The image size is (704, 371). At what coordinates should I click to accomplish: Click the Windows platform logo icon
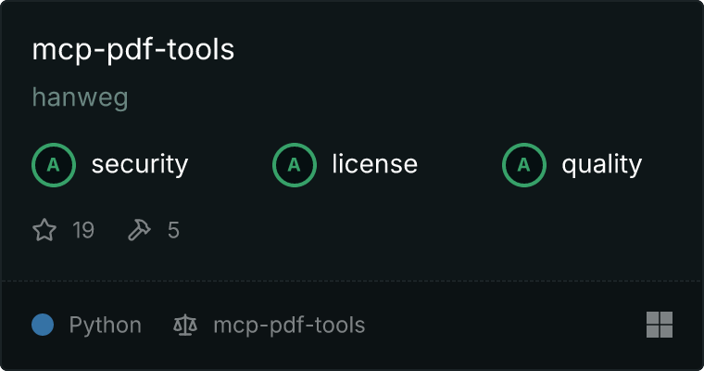click(x=659, y=325)
